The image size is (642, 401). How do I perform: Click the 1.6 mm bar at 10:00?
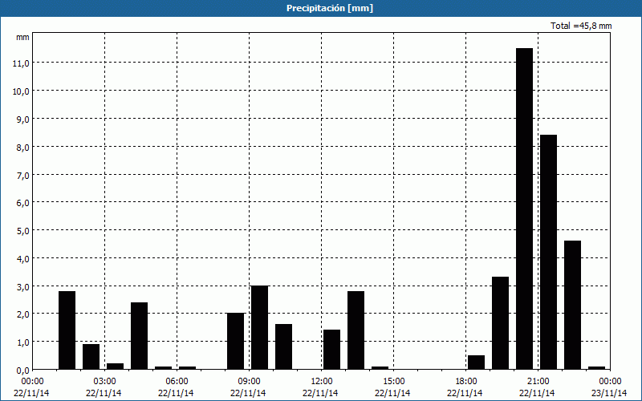pyautogui.click(x=284, y=347)
